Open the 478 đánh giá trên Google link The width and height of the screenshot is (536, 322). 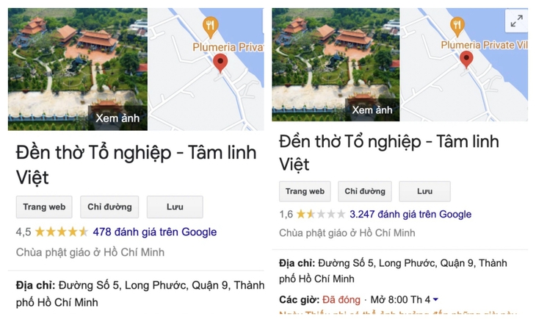tap(154, 232)
